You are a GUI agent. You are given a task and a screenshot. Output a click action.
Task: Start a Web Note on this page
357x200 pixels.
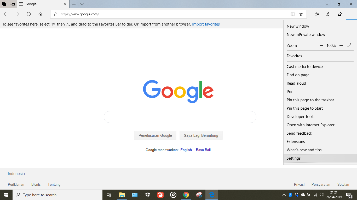(328, 14)
